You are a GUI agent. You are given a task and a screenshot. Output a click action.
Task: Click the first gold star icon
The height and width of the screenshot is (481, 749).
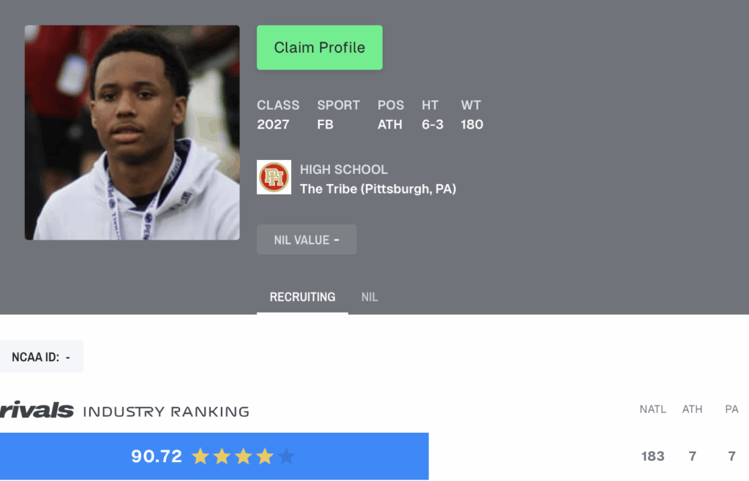point(200,457)
